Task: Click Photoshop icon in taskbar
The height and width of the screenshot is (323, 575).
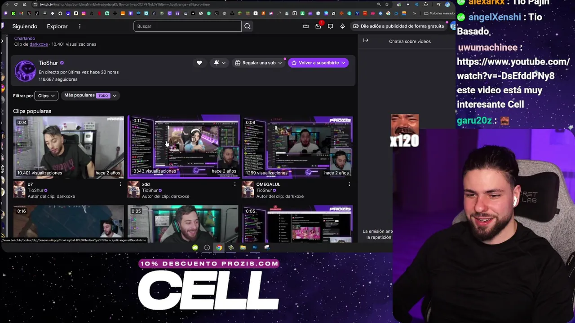Action: click(255, 247)
